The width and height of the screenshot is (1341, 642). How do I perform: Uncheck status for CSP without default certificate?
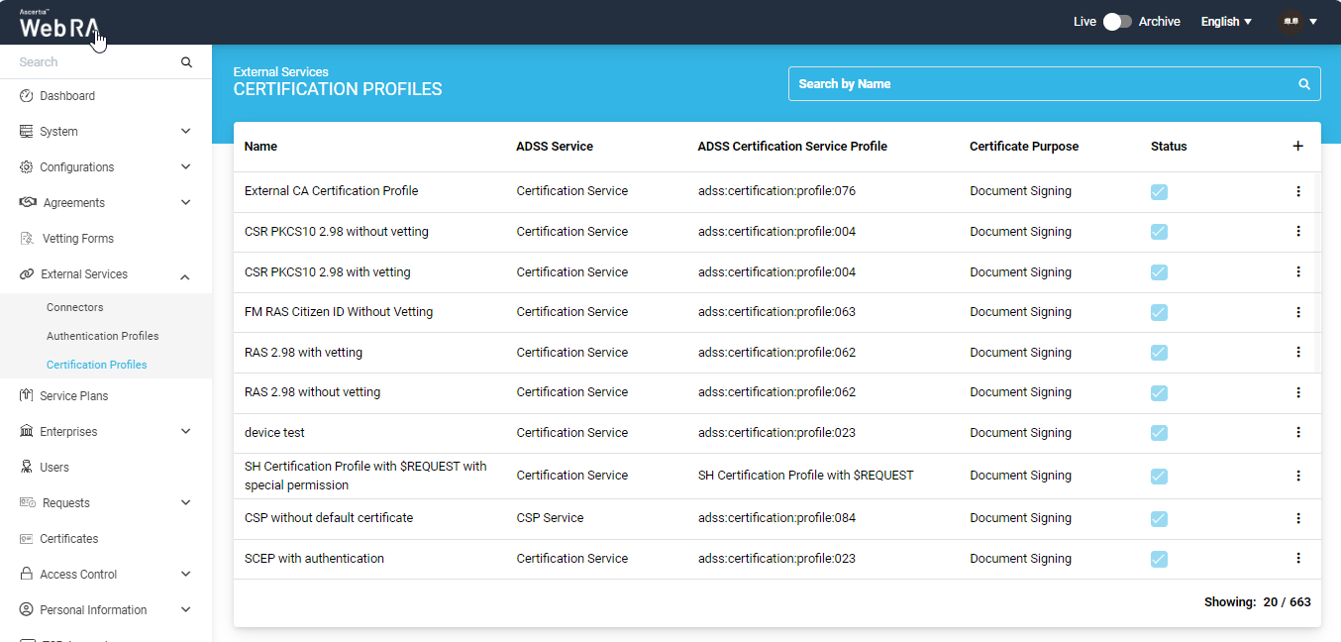point(1159,518)
